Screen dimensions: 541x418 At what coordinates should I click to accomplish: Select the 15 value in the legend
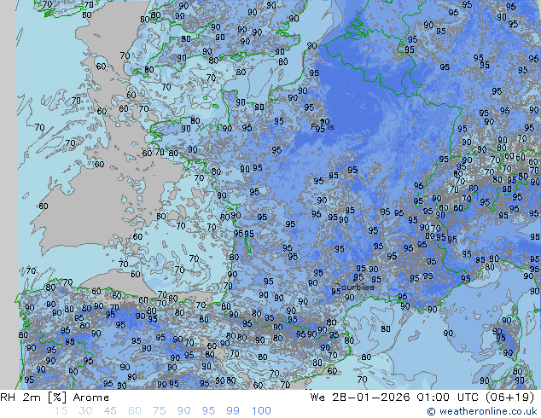click(x=61, y=411)
